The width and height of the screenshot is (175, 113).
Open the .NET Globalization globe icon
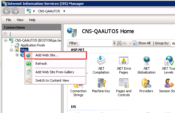click(146, 61)
